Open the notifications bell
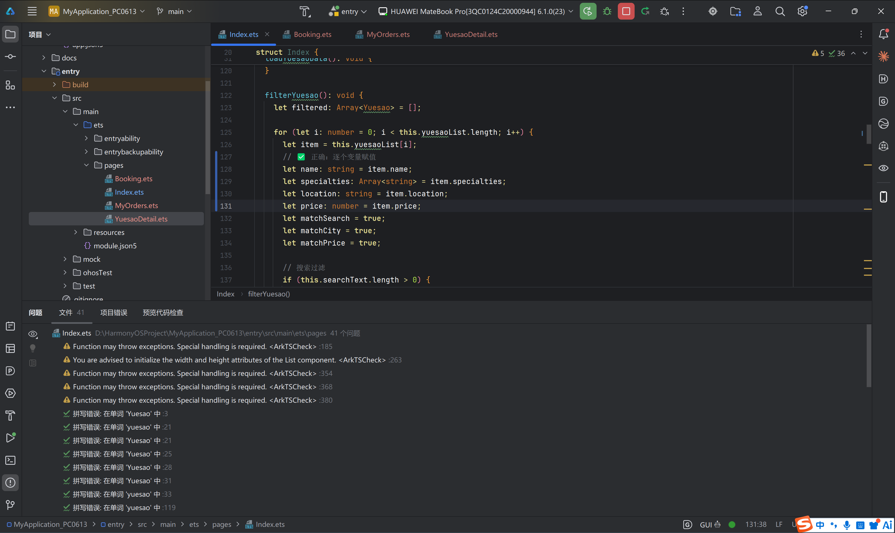895x533 pixels. 884,34
